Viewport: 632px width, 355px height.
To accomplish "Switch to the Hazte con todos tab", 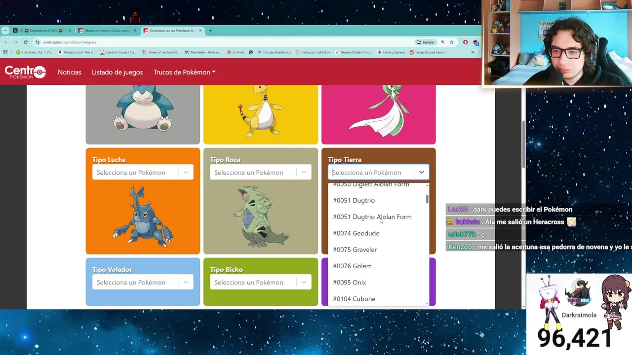I will tap(107, 31).
